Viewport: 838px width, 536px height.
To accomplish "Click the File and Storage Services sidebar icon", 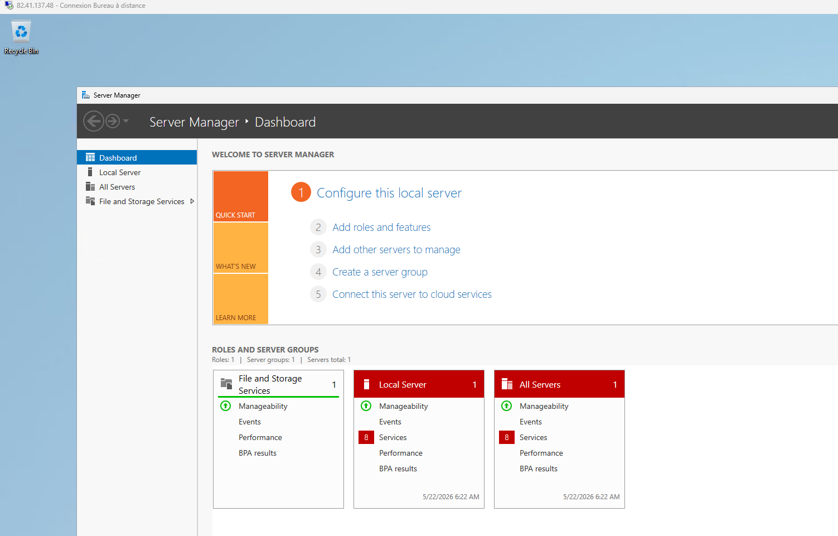I will coord(90,201).
